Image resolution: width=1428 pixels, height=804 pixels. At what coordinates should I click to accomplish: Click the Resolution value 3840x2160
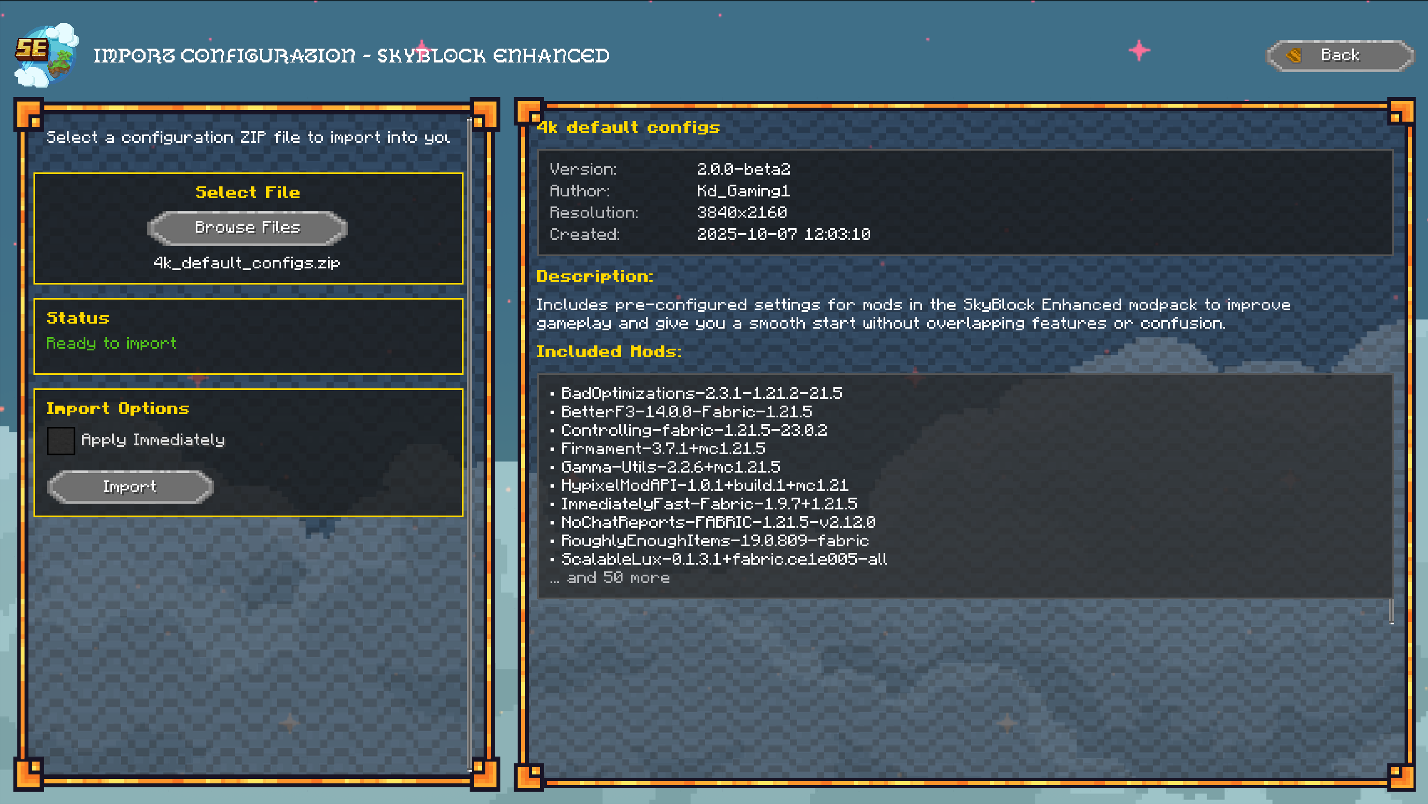[741, 213]
